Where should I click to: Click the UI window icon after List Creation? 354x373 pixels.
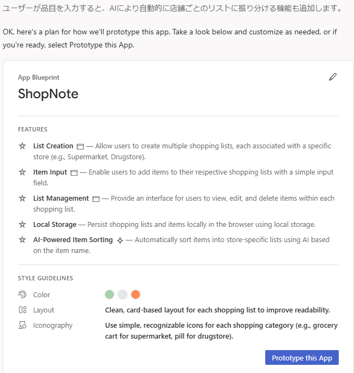point(81,147)
